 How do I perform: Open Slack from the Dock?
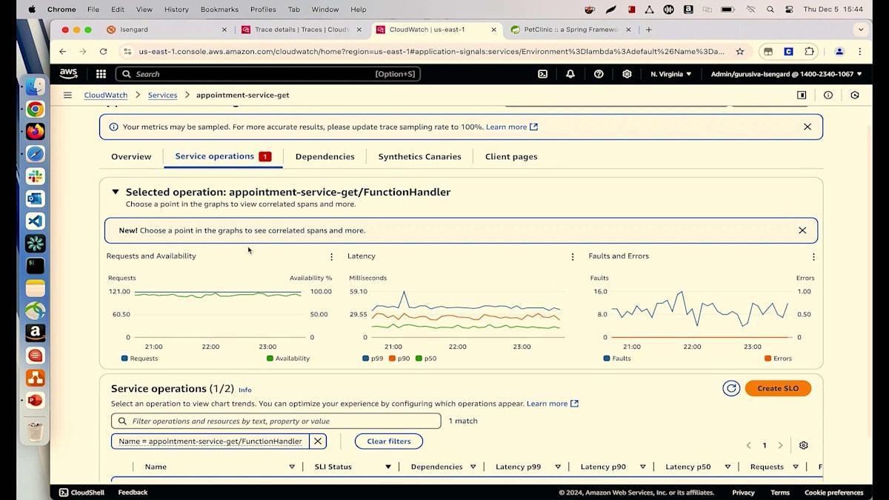[35, 176]
